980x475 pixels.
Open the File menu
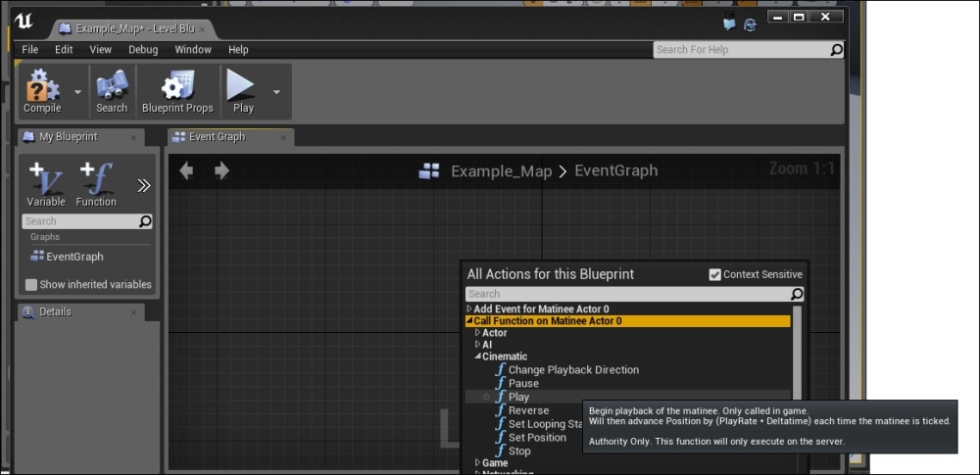[30, 49]
